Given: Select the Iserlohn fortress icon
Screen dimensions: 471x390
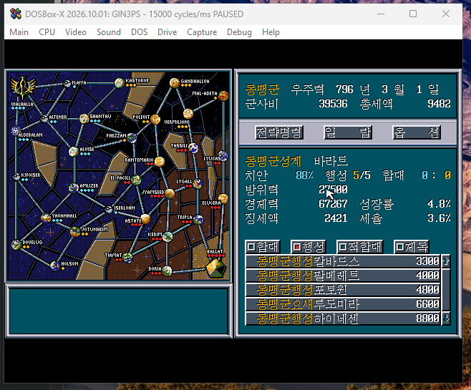Looking at the screenshot, I should pyautogui.click(x=109, y=209).
